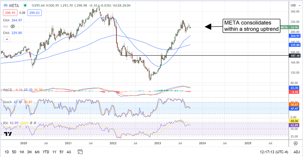The width and height of the screenshot is (303, 157).
Task: Select the YTD time range
Action: tap(46, 152)
